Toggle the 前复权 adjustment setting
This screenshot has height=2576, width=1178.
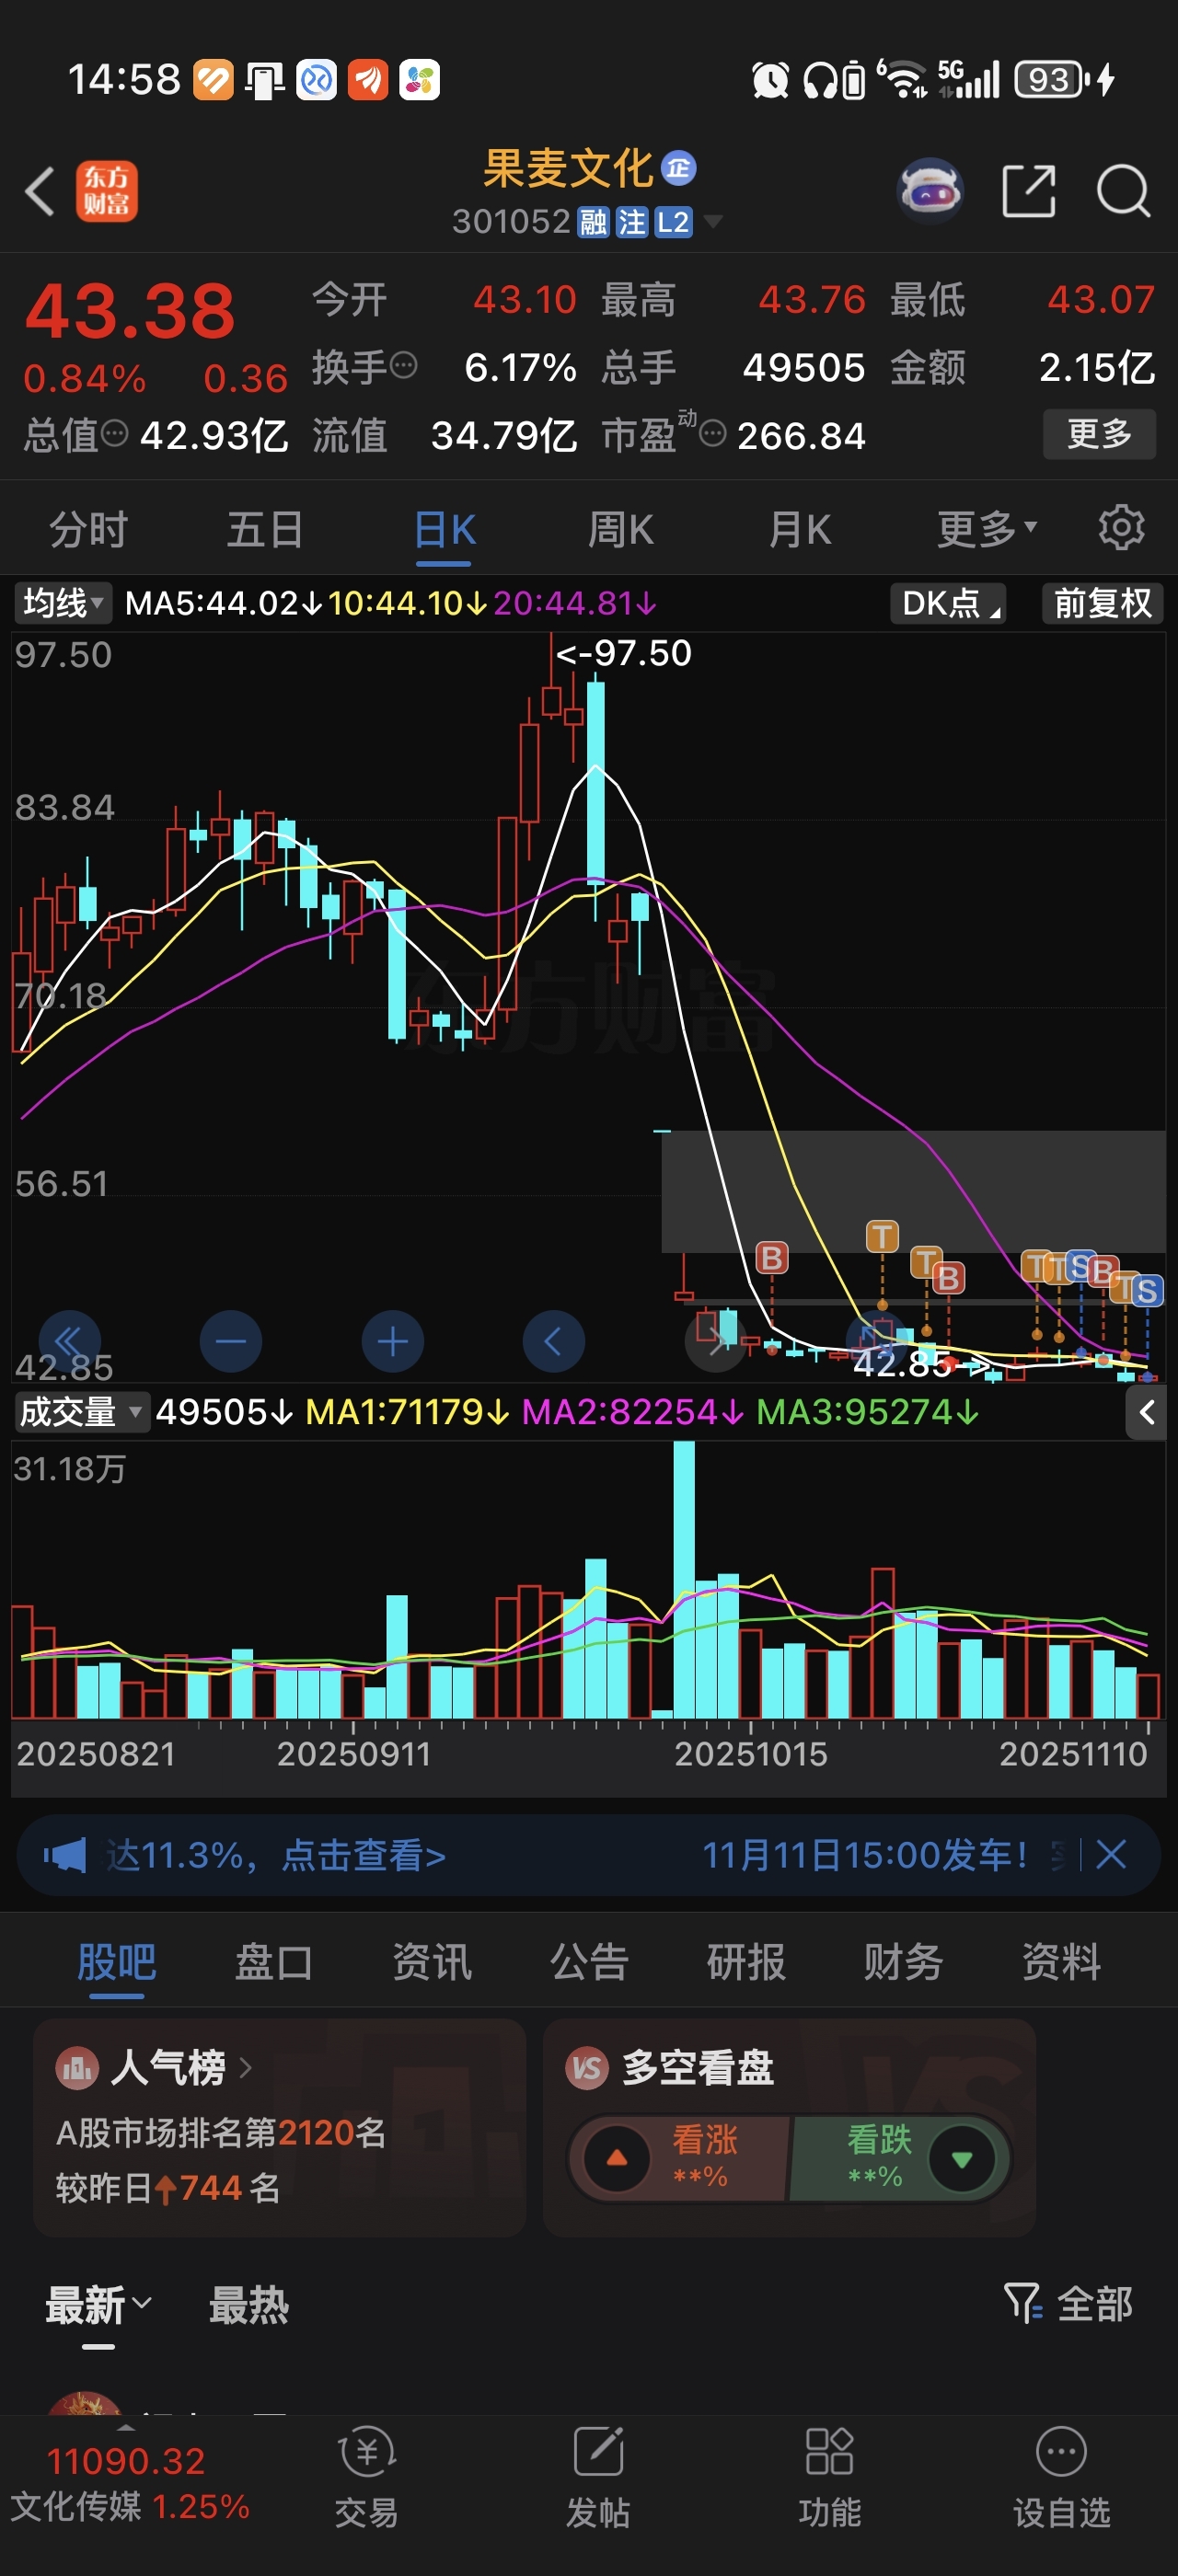coord(1102,603)
